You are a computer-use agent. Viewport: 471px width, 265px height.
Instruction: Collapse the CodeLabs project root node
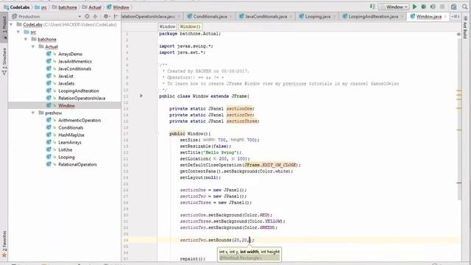[12, 24]
